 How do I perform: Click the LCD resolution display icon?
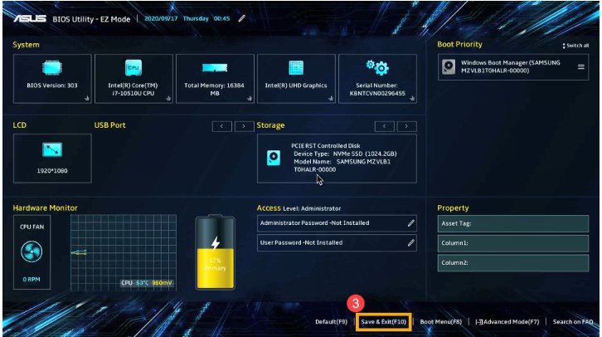(x=51, y=149)
